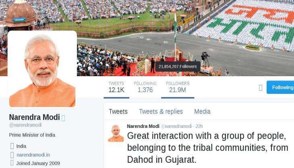Click the small avatar in the tweet
The image size is (294, 168).
[116, 133]
